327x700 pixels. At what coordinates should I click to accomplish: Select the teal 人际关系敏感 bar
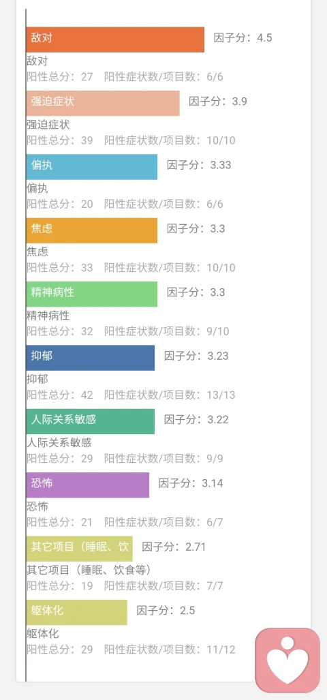[x=91, y=421]
